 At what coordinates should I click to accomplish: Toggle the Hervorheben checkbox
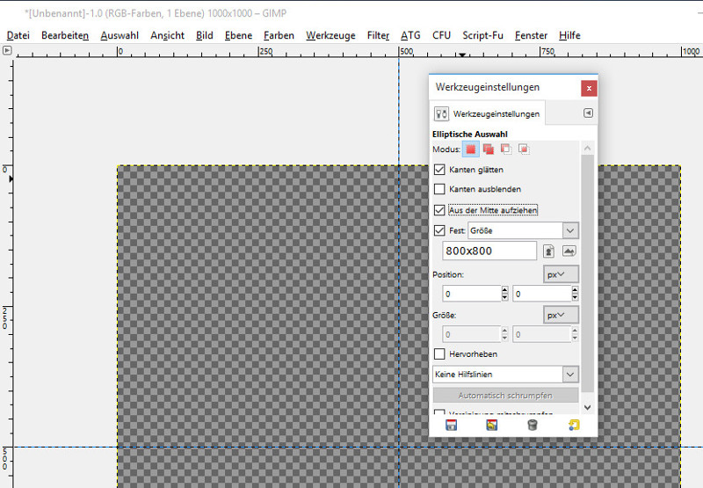click(440, 353)
